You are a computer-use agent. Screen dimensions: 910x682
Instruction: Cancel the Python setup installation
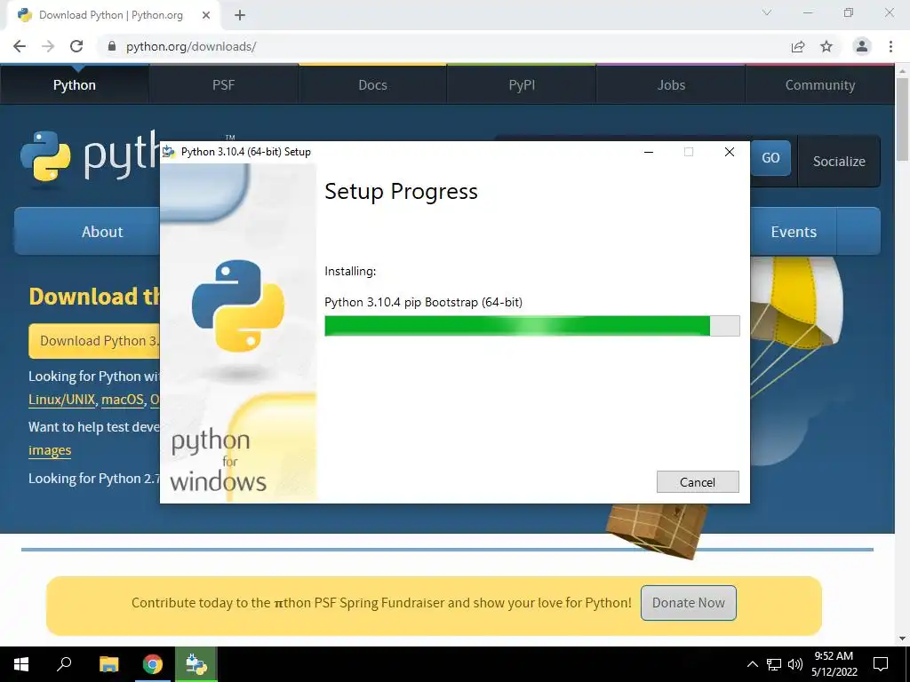(698, 482)
